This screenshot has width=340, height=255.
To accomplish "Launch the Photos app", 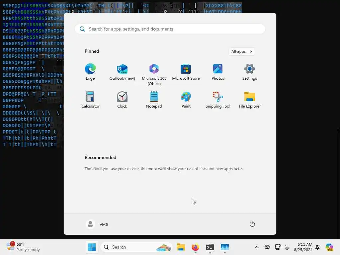I will 218,72.
